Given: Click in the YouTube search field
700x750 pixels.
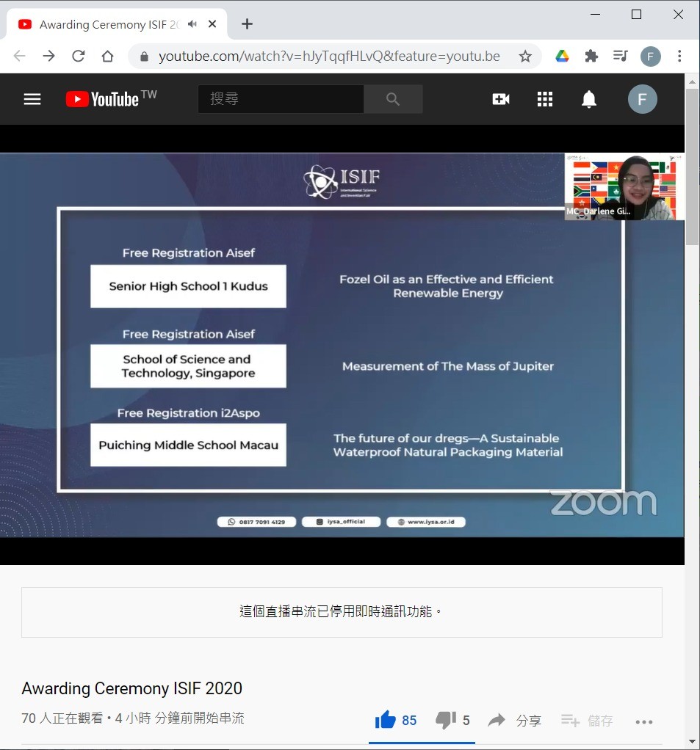Looking at the screenshot, I should [281, 99].
